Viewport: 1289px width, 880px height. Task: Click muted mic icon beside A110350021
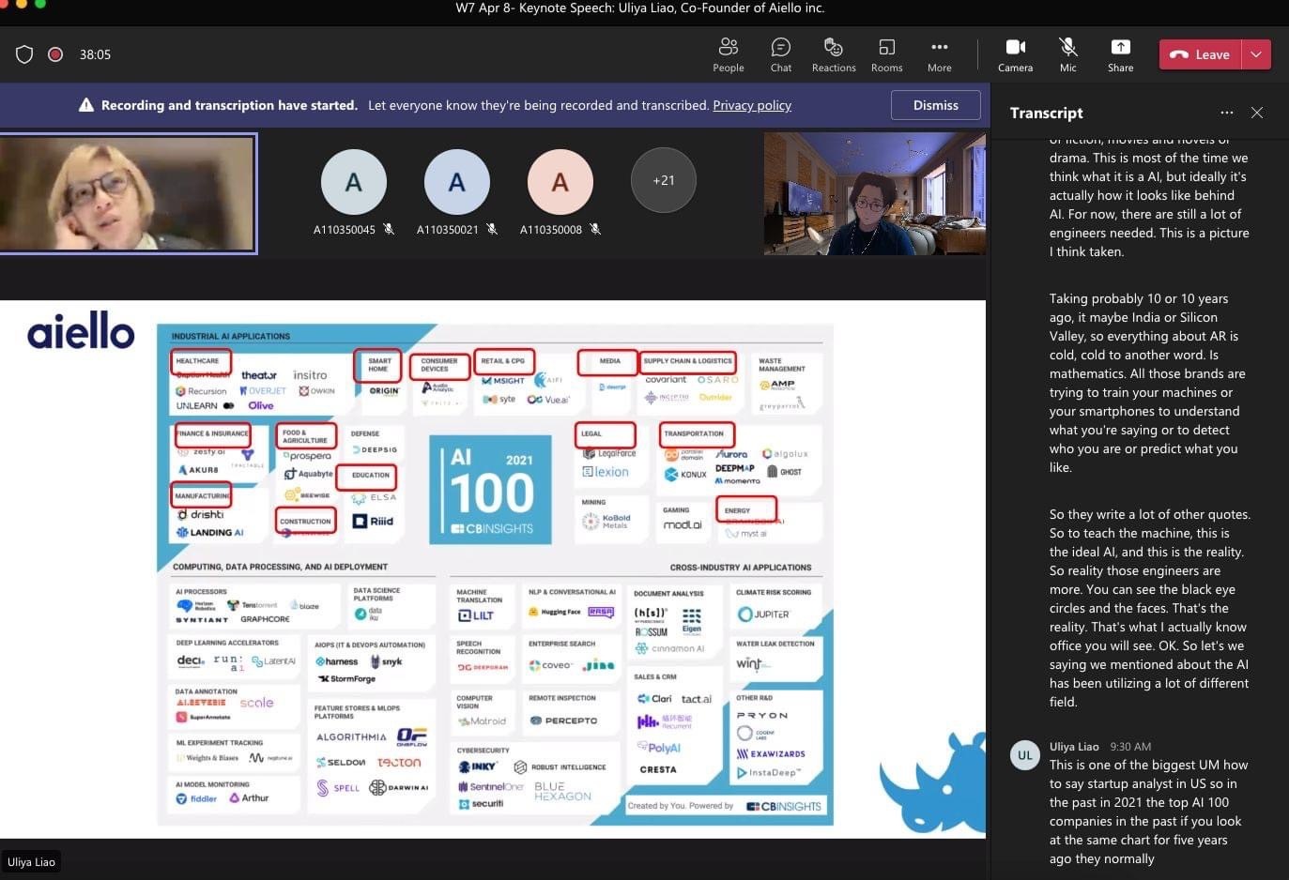pos(492,229)
